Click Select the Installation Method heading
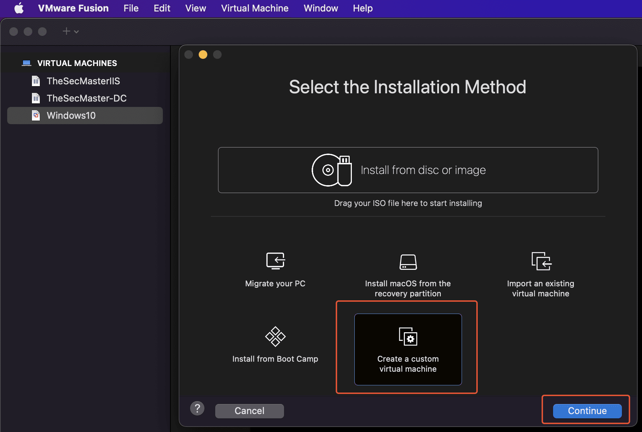The height and width of the screenshot is (432, 642). coord(408,87)
